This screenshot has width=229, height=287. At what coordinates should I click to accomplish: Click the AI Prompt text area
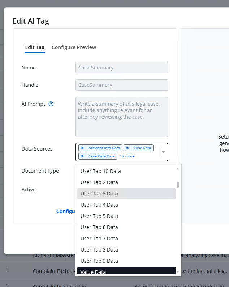[x=121, y=117]
